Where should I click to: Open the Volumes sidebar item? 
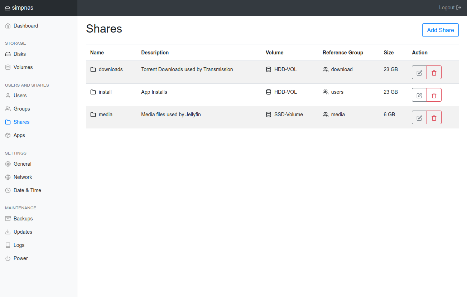[x=23, y=67]
